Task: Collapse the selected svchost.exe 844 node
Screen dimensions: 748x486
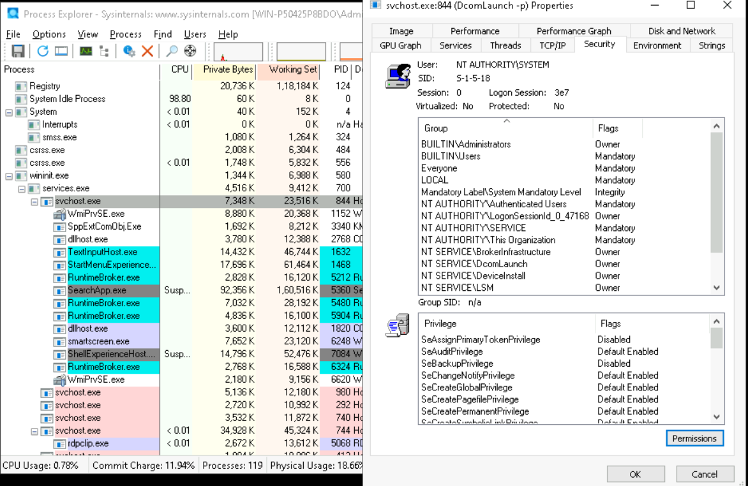Action: pos(34,202)
